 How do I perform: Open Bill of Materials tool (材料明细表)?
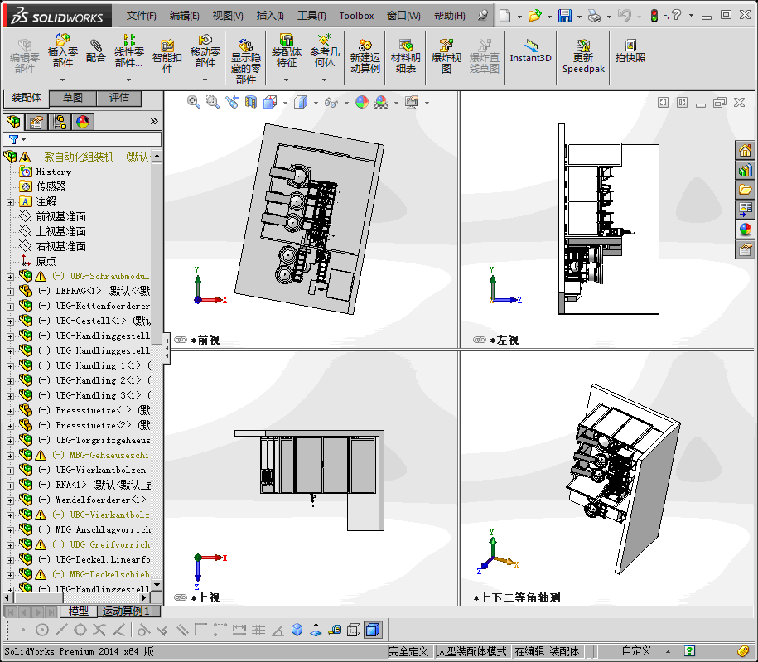[x=406, y=56]
